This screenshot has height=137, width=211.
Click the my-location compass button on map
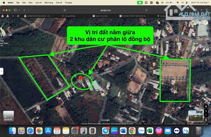pyautogui.click(x=206, y=106)
